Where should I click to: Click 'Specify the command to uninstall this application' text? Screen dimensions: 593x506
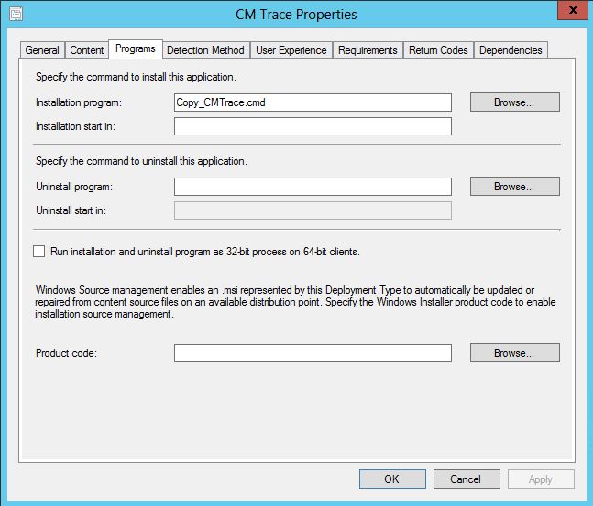(141, 161)
